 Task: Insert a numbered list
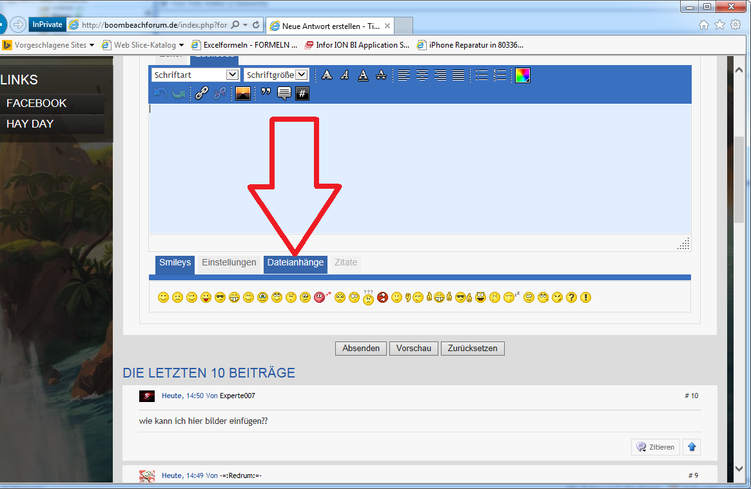point(500,75)
